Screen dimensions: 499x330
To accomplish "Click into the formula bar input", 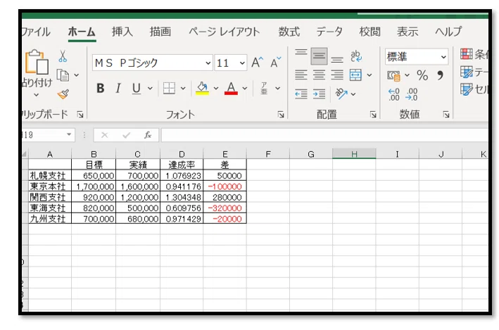I will point(324,135).
